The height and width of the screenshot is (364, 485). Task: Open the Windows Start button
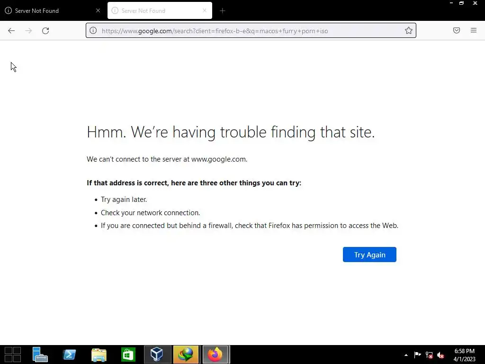[x=13, y=355]
